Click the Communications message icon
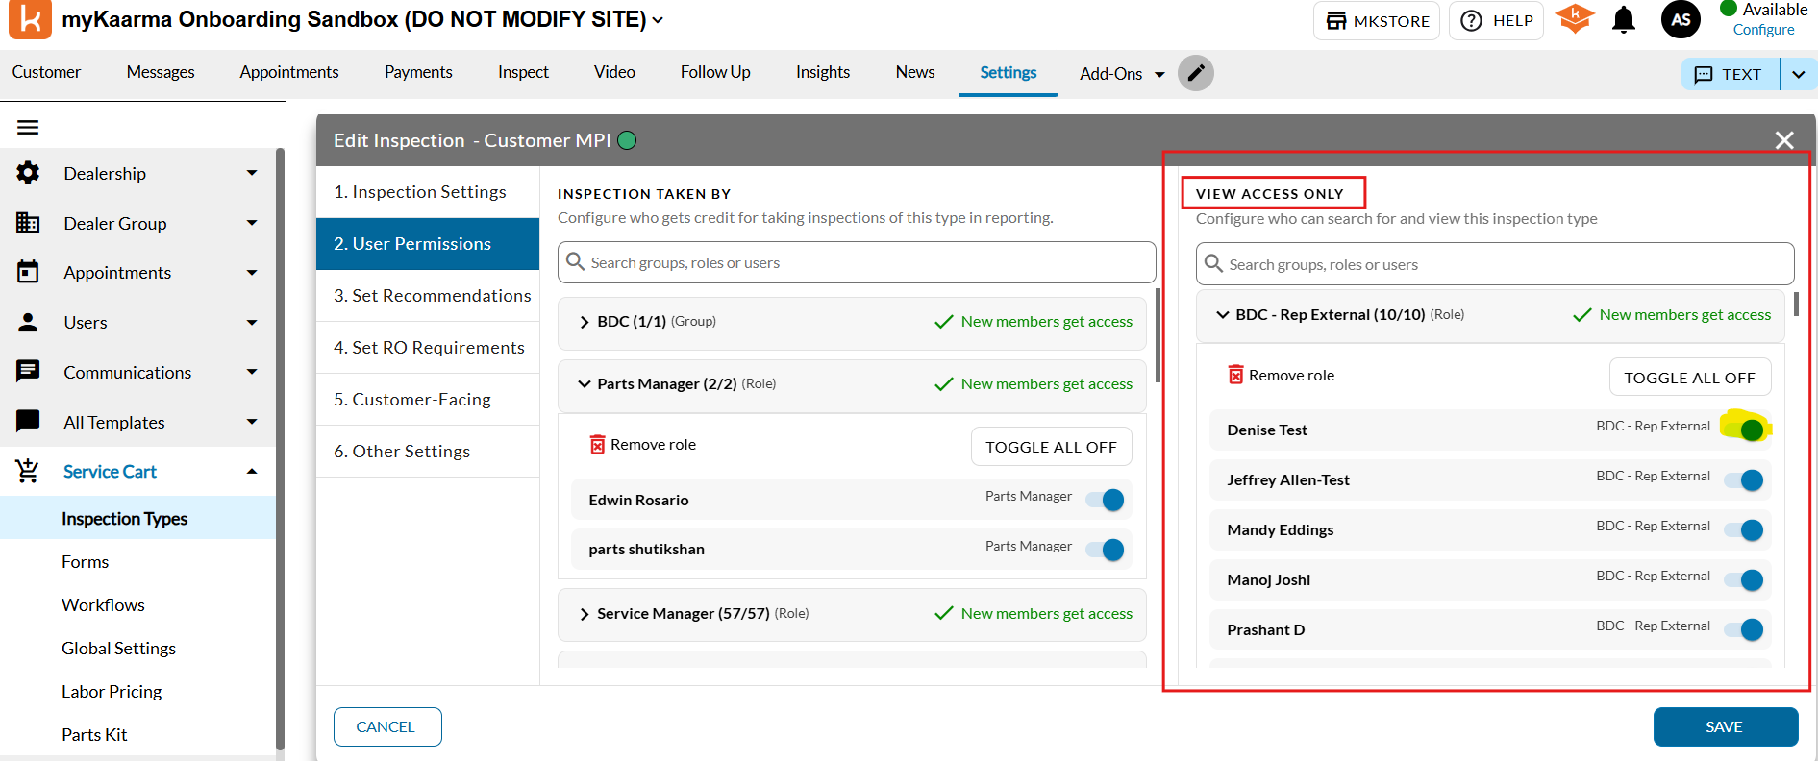The width and height of the screenshot is (1818, 761). click(x=28, y=372)
